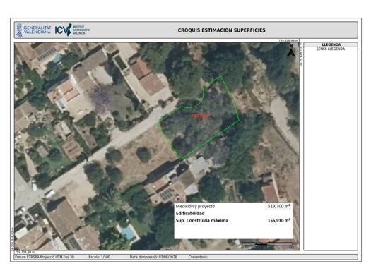Click the north arrow symbol on the map

tap(291, 50)
